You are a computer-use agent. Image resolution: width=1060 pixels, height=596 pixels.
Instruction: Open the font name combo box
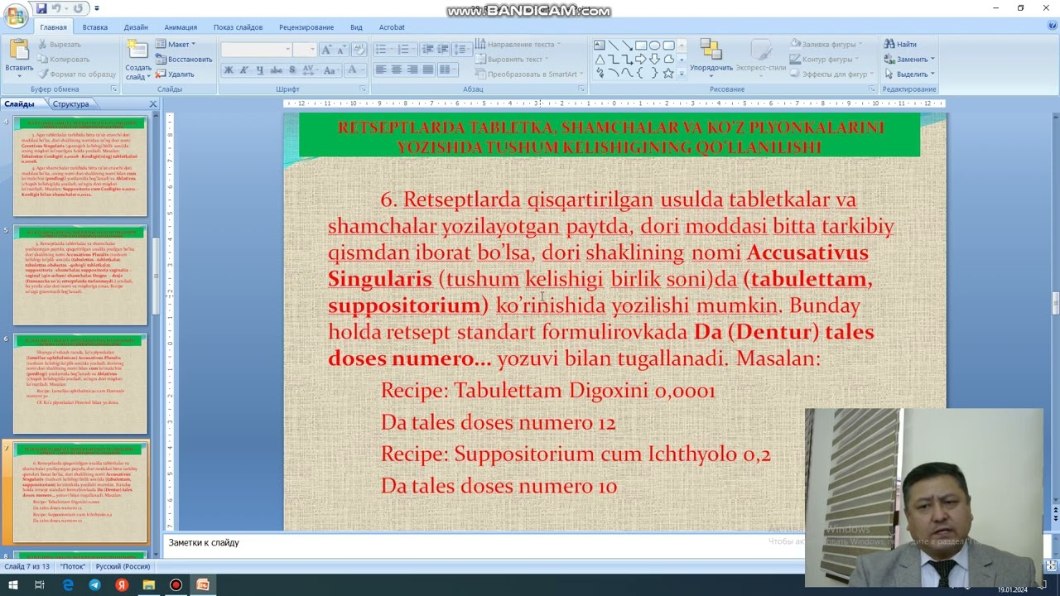(257, 50)
